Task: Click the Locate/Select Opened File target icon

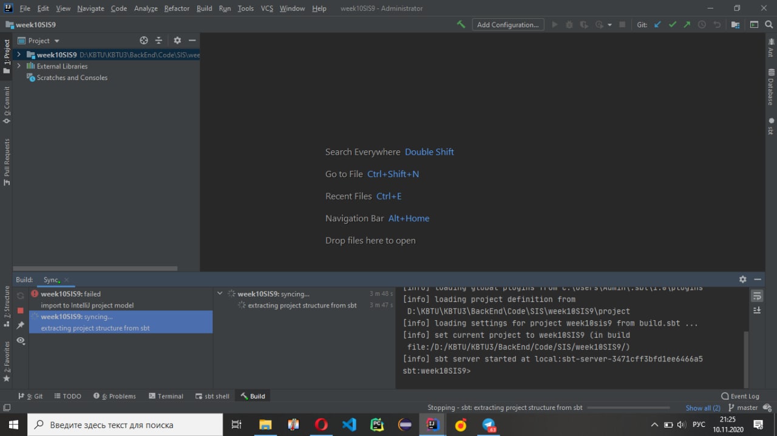Action: pyautogui.click(x=144, y=41)
